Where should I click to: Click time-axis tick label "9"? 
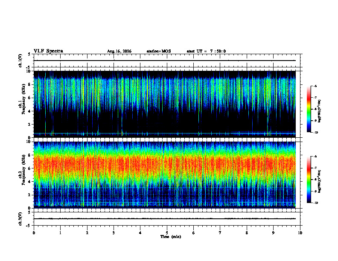273,233
